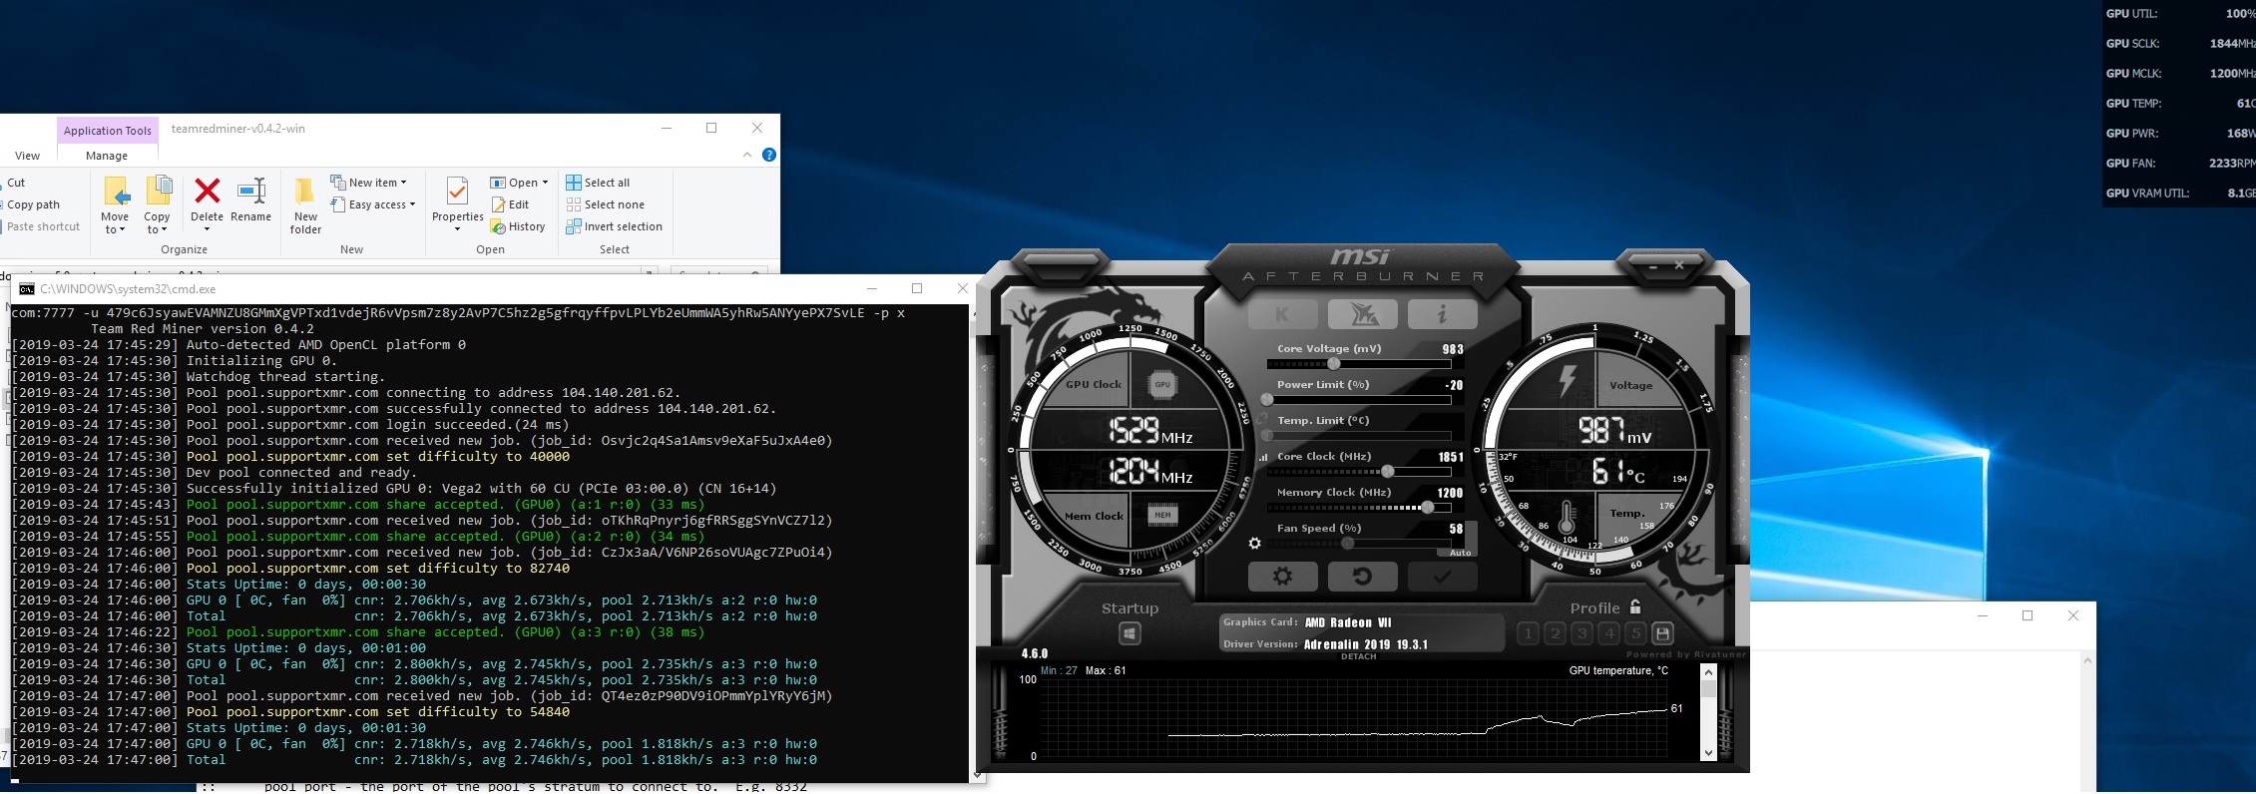Select the Application Tools contextual tab
Image resolution: width=2256 pixels, height=794 pixels.
108,130
